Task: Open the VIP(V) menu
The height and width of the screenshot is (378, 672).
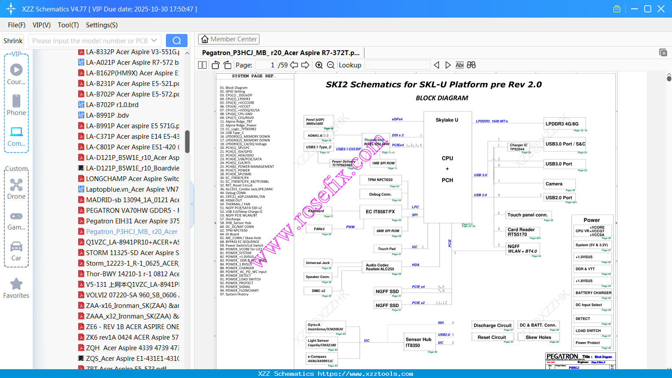Action: [41, 25]
